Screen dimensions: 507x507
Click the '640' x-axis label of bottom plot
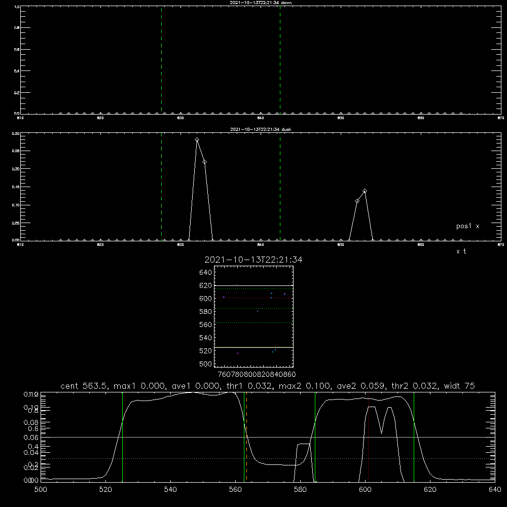(495, 490)
